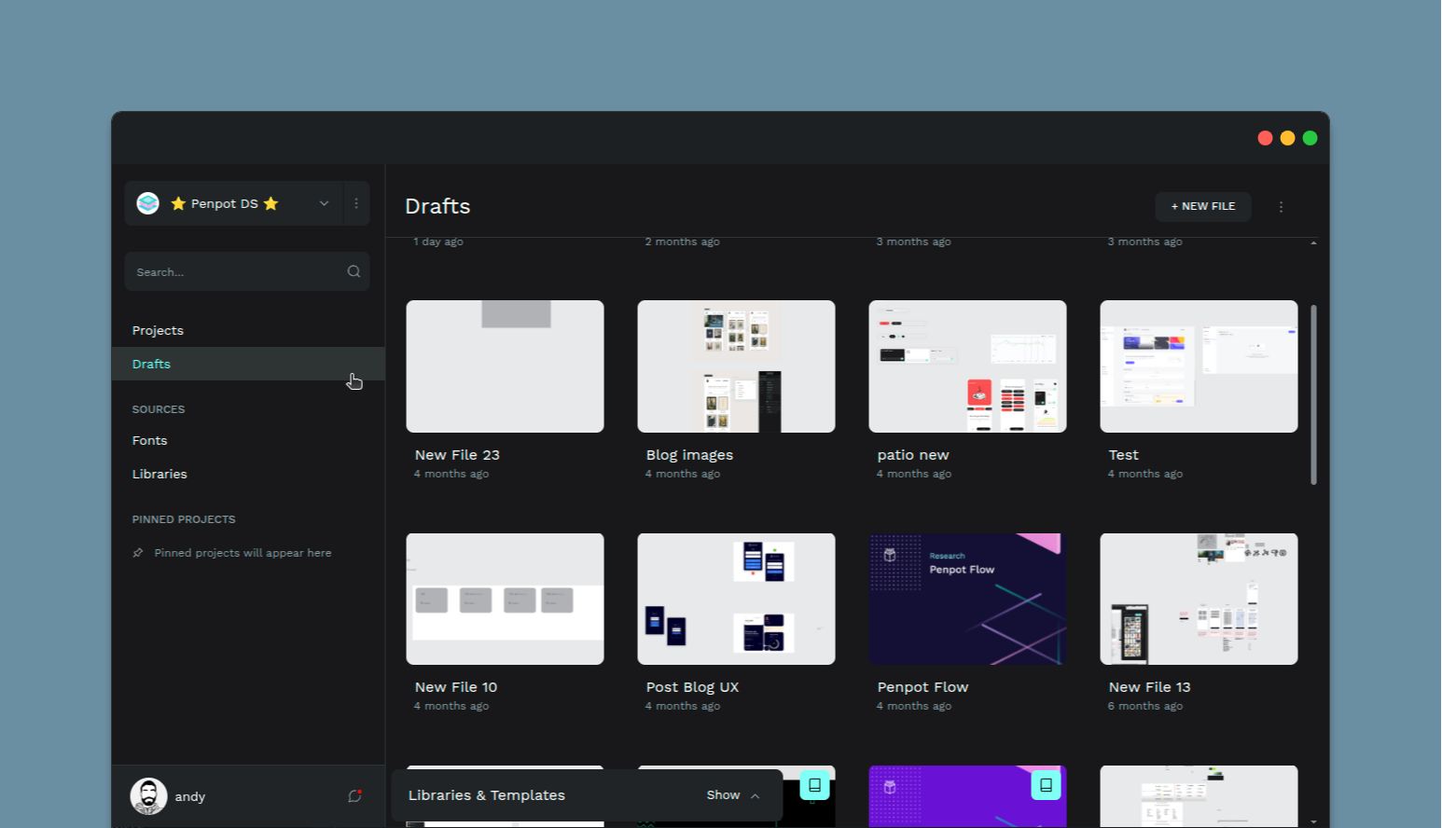Viewport: 1442px width, 828px height.
Task: Open the Penpot DS team options menu
Action: tap(356, 203)
